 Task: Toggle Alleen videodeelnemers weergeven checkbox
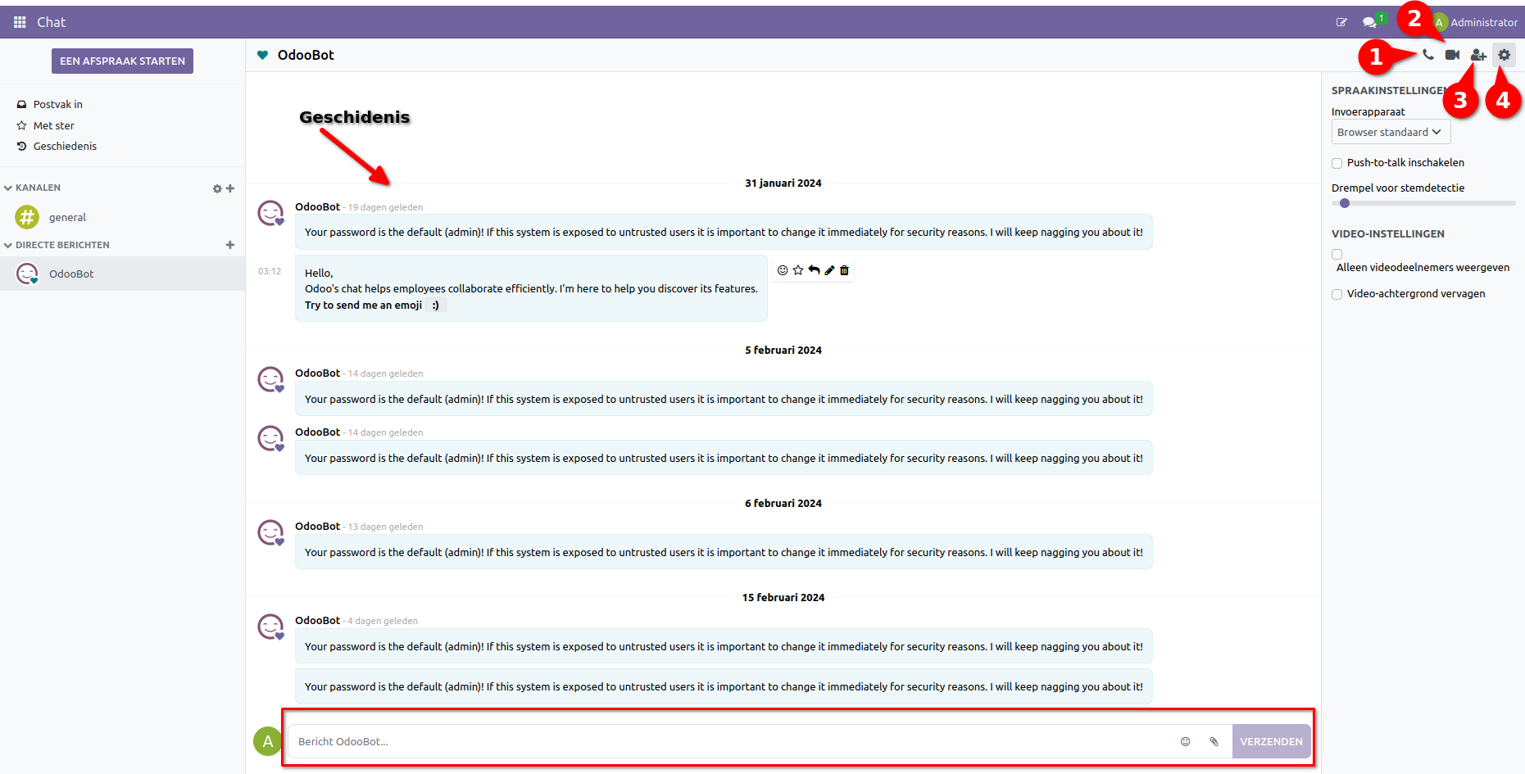point(1337,255)
